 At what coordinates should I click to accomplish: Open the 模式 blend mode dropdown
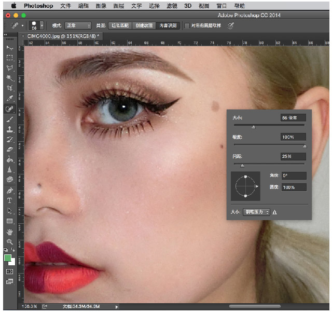tap(78, 25)
